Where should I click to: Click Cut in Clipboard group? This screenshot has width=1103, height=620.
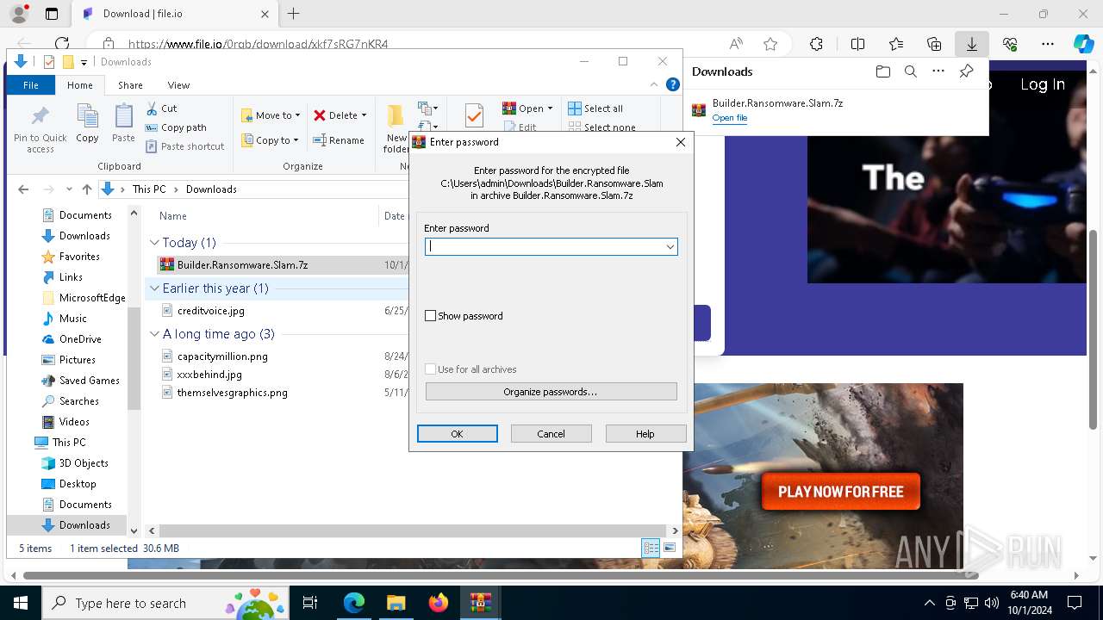click(161, 108)
